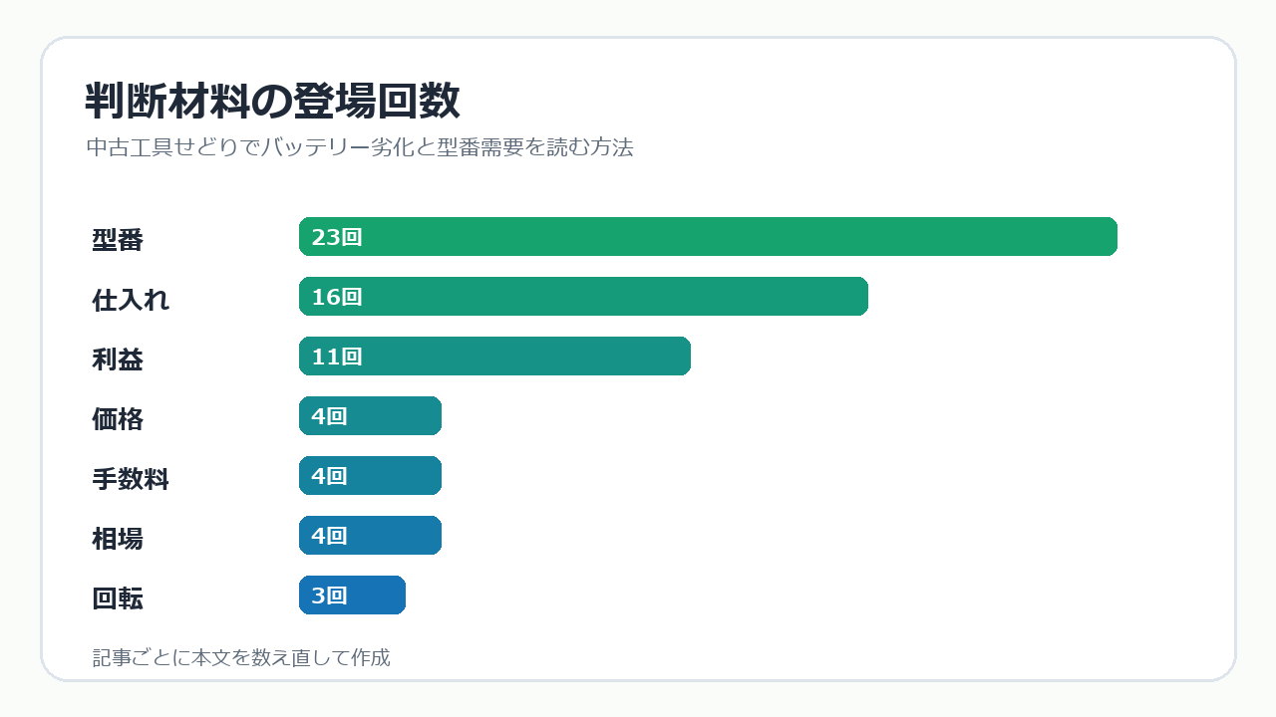Viewport: 1276px width, 717px height.
Task: Select the 回転 row label
Action: 118,598
